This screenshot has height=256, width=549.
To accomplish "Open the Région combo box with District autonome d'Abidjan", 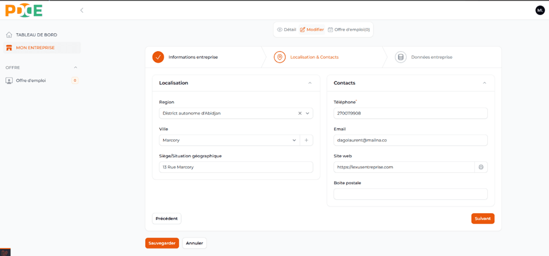I will click(x=236, y=113).
